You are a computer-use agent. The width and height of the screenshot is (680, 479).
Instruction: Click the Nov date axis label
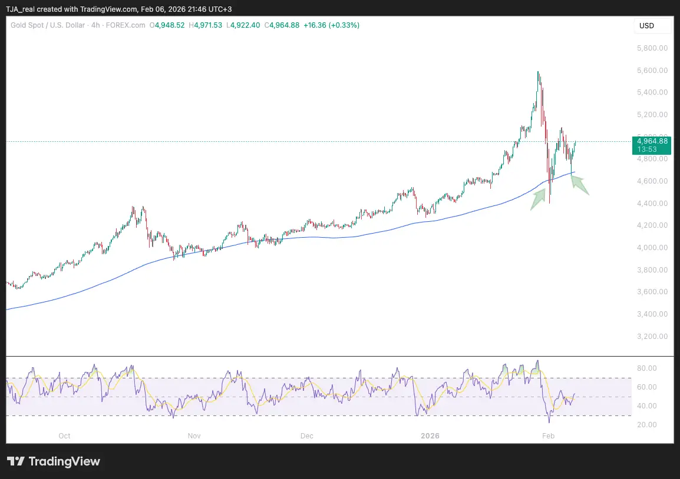click(194, 436)
